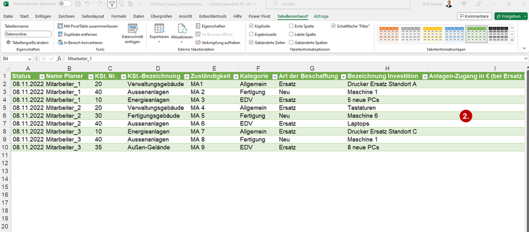This screenshot has height=232, width=529.
Task: Click Tabellengröße ändern
Action: (x=28, y=43)
